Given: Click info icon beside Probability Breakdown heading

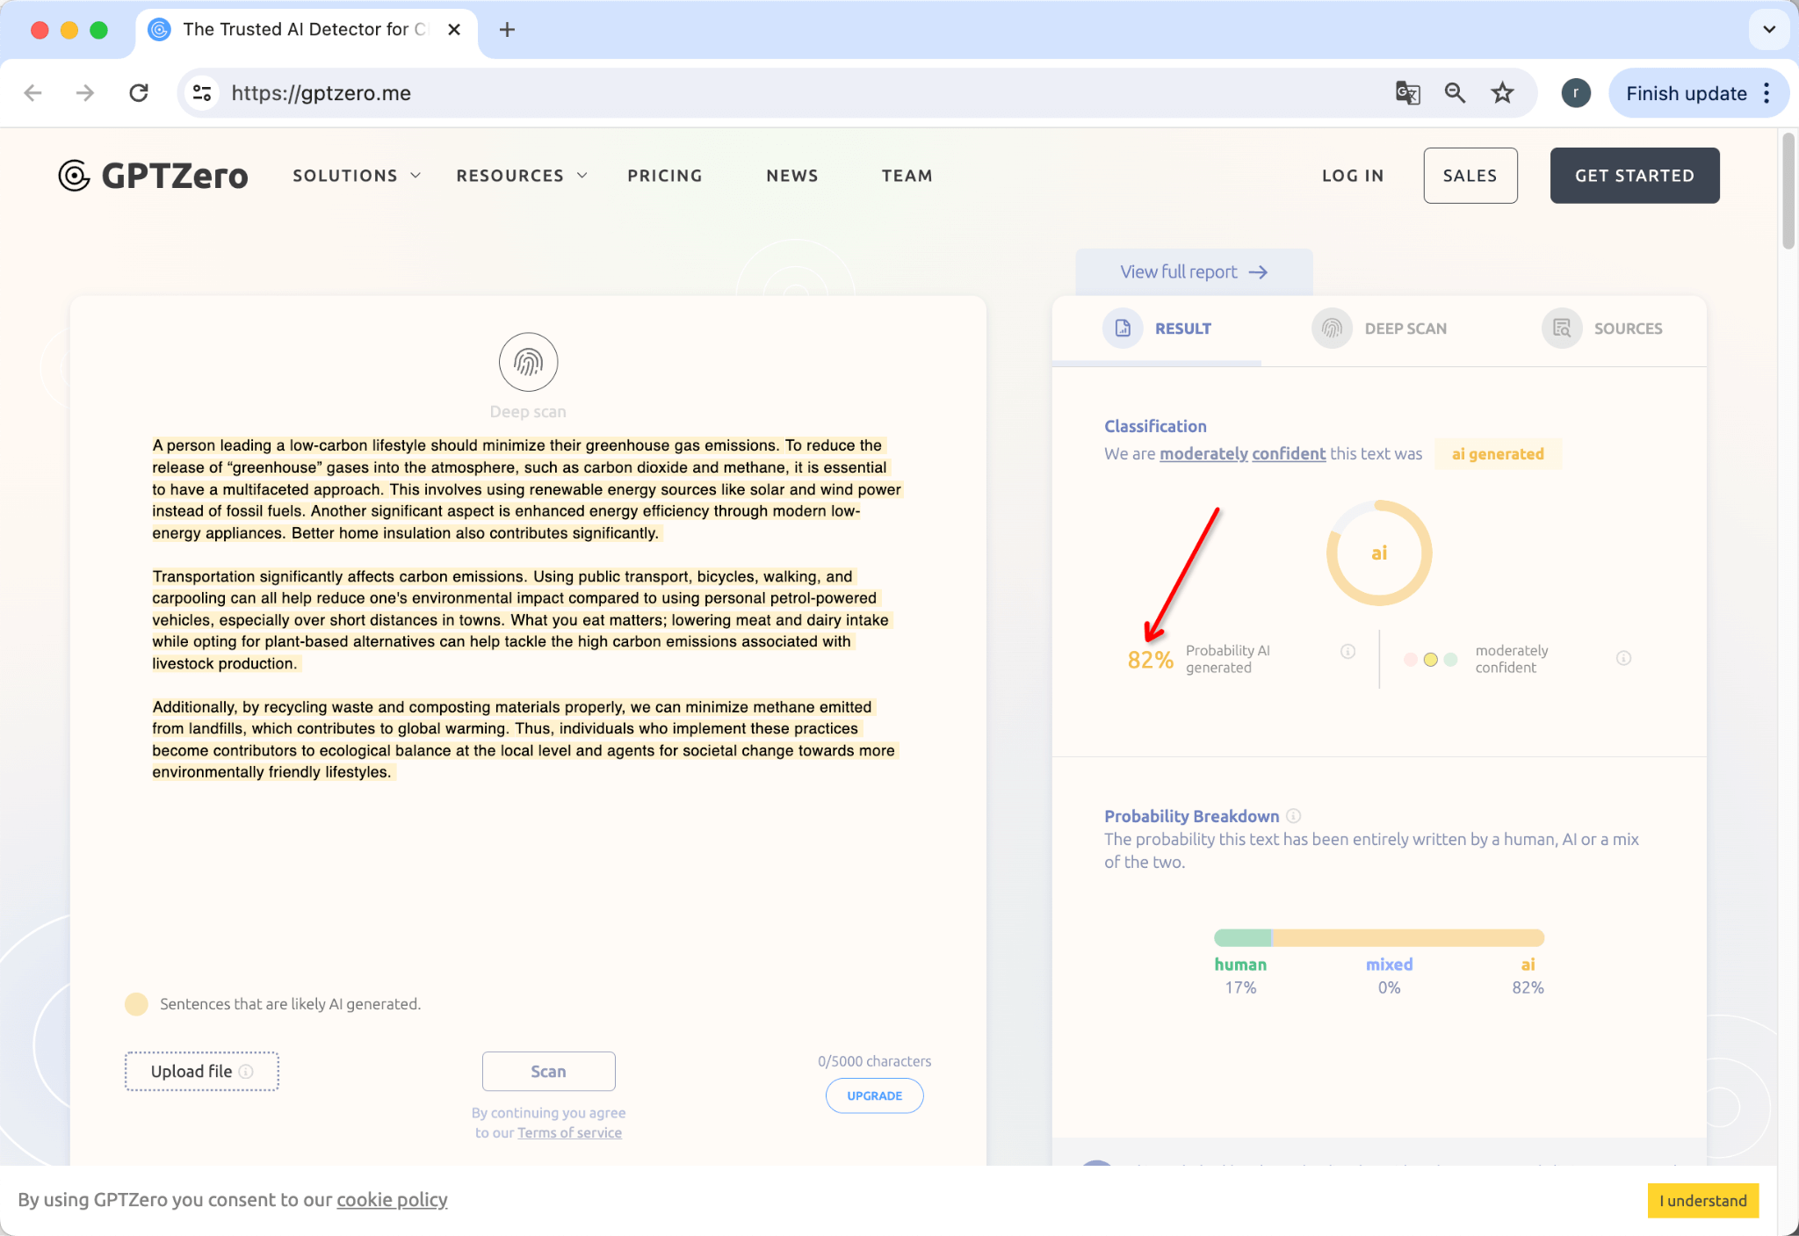Looking at the screenshot, I should tap(1293, 815).
